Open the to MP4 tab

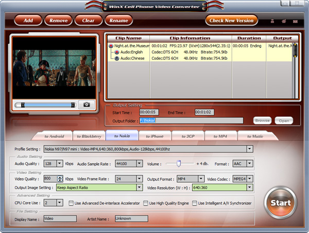[x=220, y=136]
